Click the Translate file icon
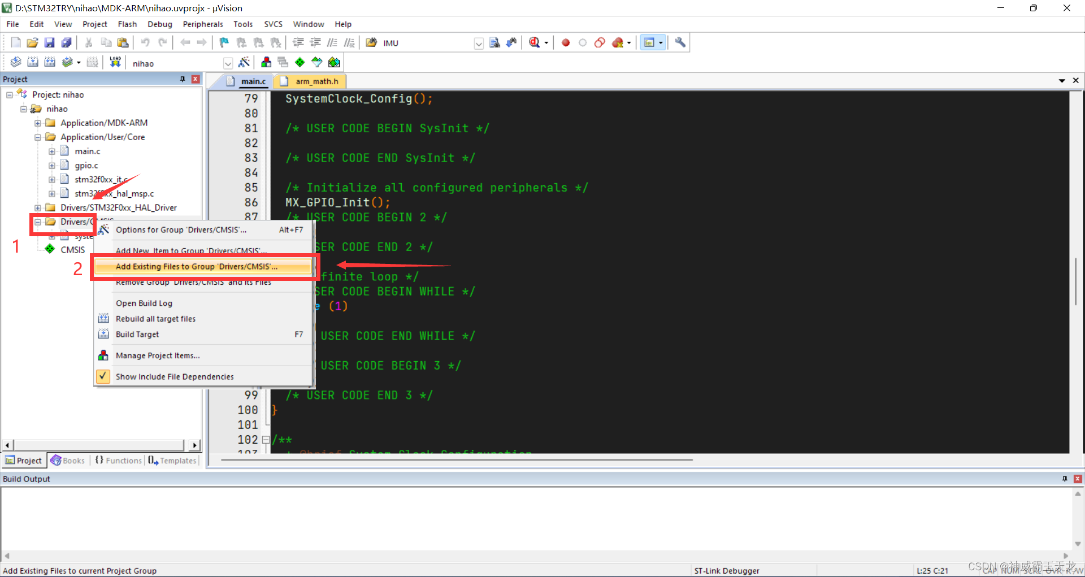This screenshot has height=577, width=1085. 16,62
